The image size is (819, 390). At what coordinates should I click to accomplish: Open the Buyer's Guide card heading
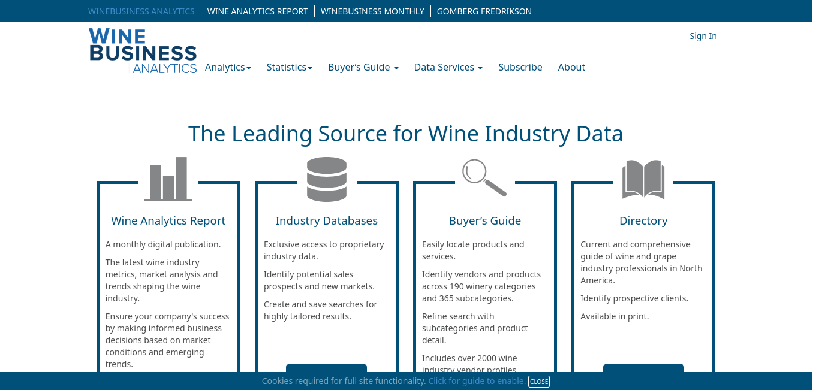485,220
